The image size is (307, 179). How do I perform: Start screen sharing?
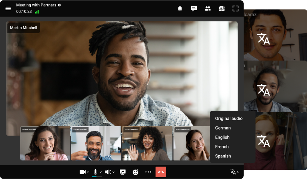click(x=122, y=172)
